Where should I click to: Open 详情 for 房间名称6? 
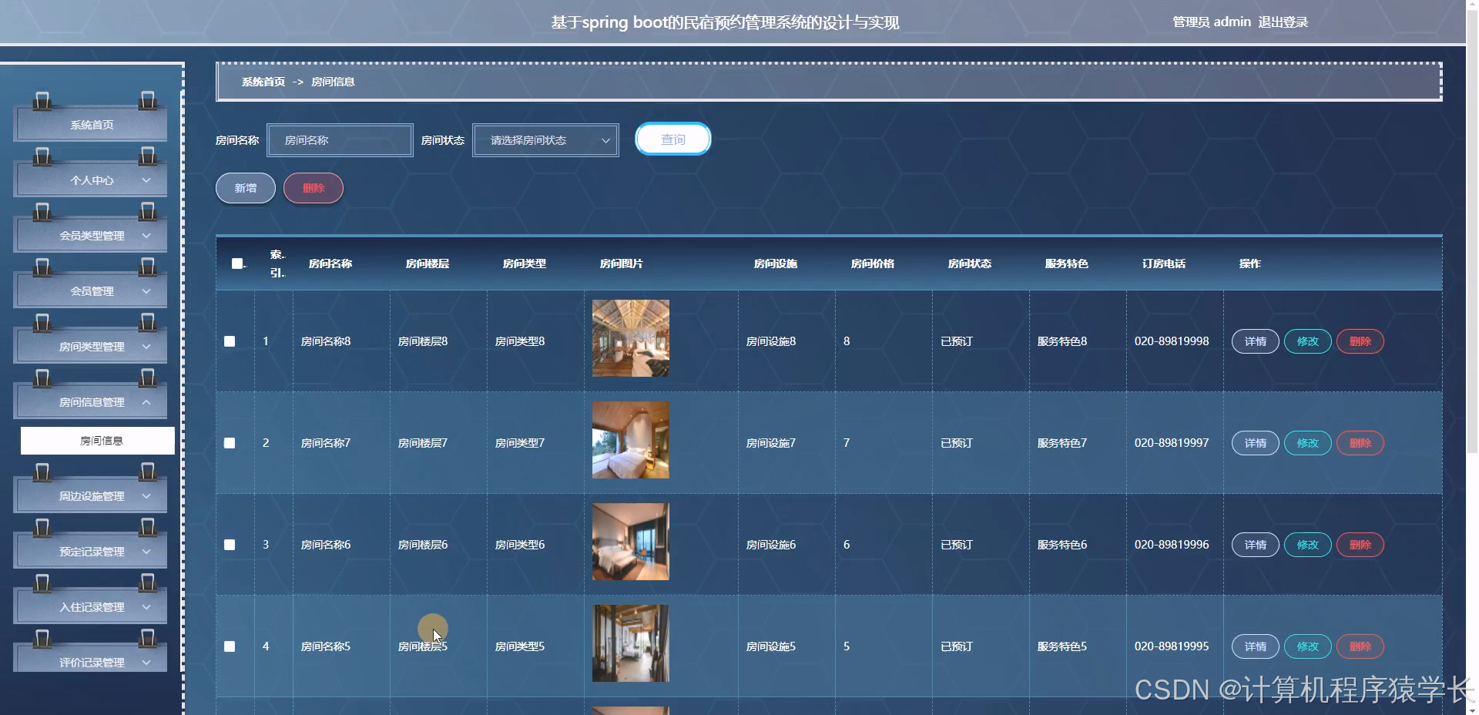pyautogui.click(x=1256, y=545)
